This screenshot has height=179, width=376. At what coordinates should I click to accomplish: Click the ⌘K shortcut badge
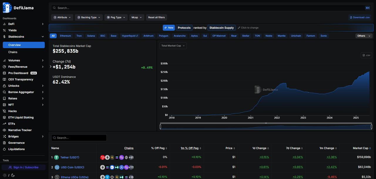(368, 8)
